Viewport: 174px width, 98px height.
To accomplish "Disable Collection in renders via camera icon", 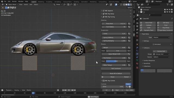I will tap(172, 10).
